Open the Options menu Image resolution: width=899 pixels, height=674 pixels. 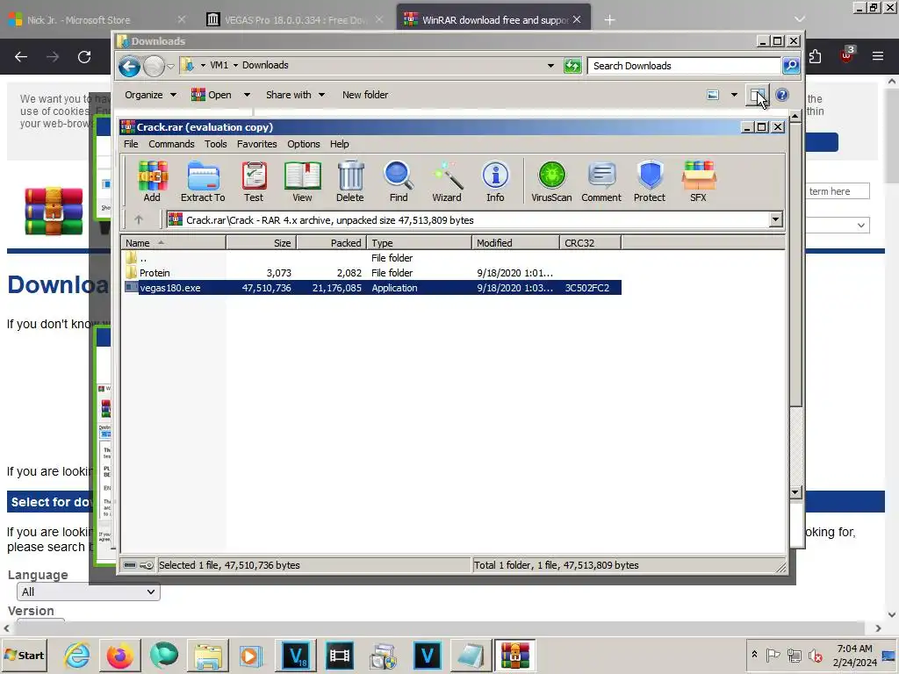pos(303,144)
